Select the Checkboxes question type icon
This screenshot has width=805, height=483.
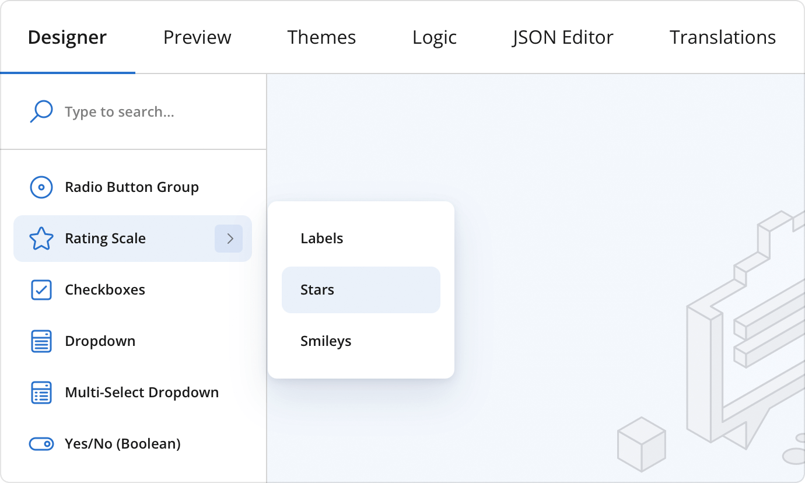coord(41,289)
